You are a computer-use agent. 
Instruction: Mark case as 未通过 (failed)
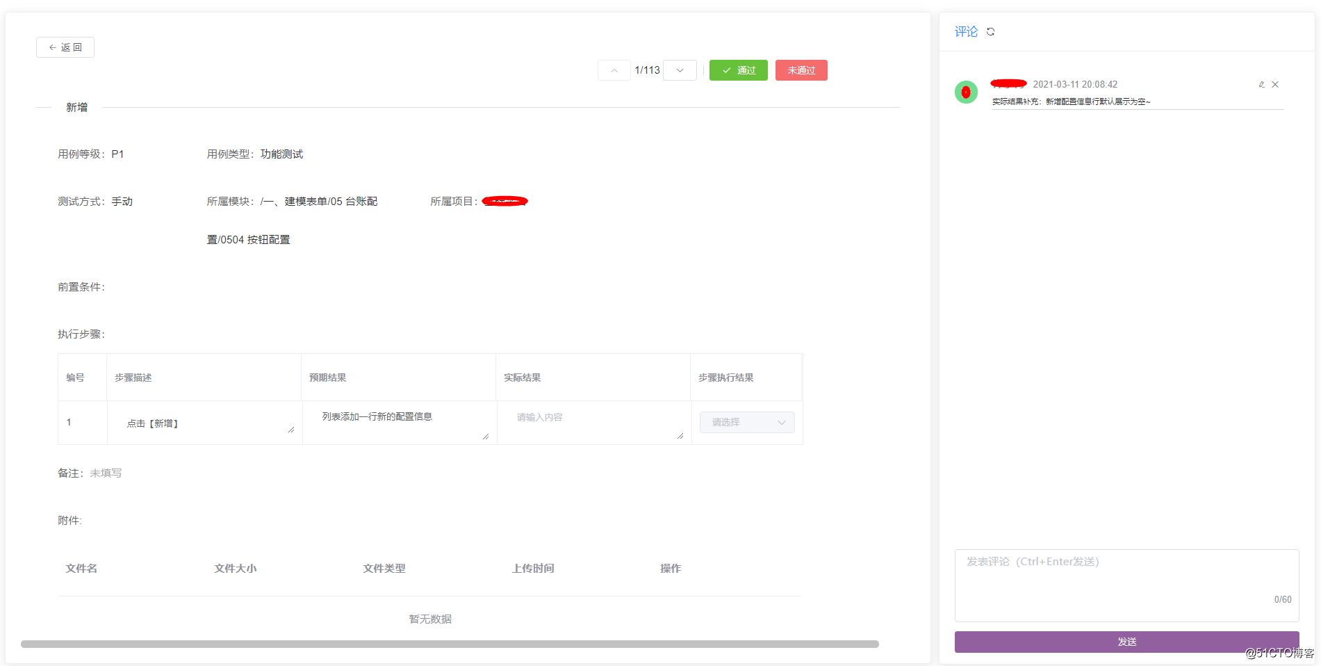coord(801,70)
